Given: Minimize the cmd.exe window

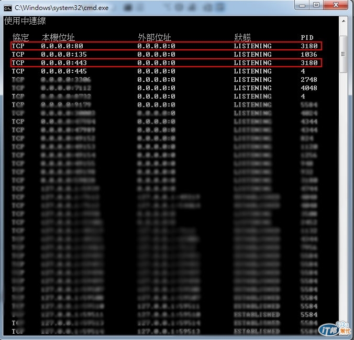Looking at the screenshot, I should [302, 5].
